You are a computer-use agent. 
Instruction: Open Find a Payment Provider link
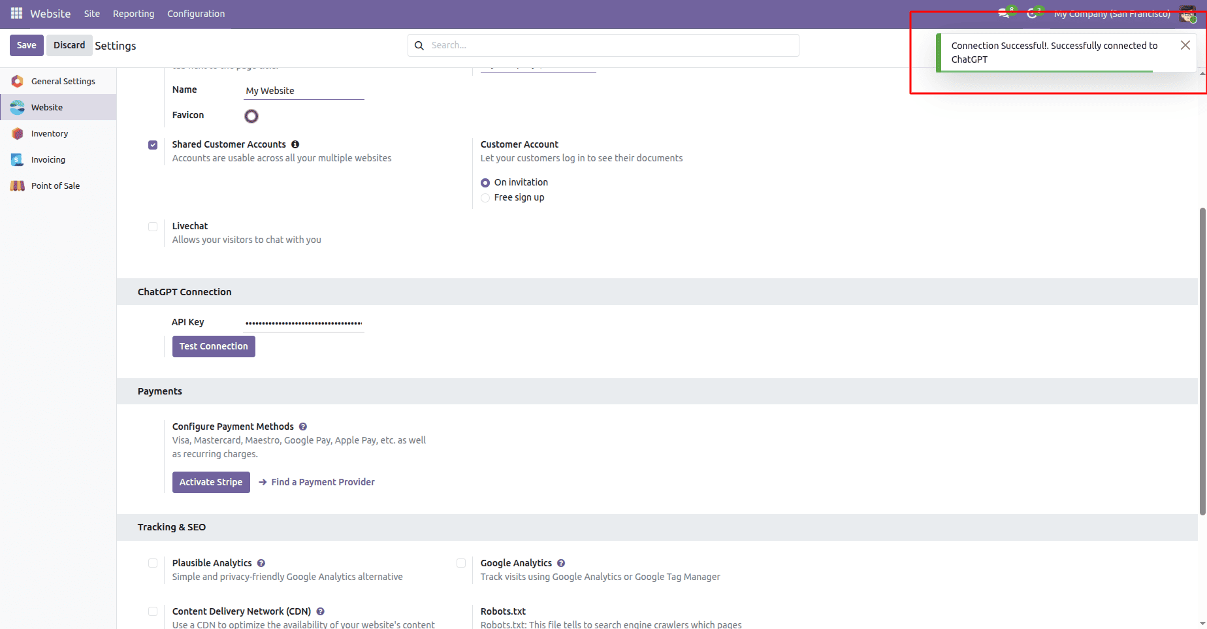[317, 482]
